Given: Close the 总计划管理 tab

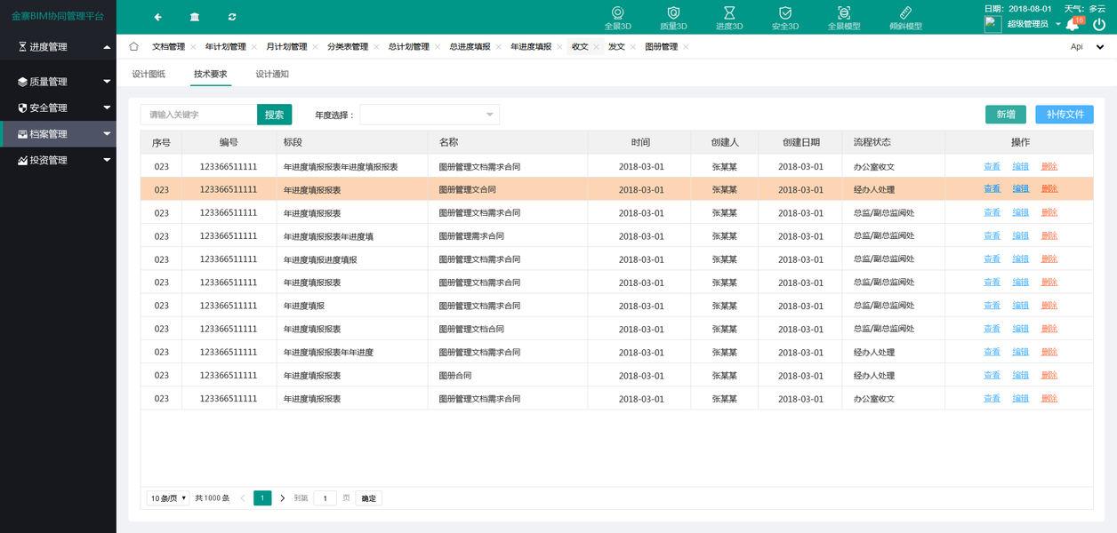Looking at the screenshot, I should pos(438,47).
